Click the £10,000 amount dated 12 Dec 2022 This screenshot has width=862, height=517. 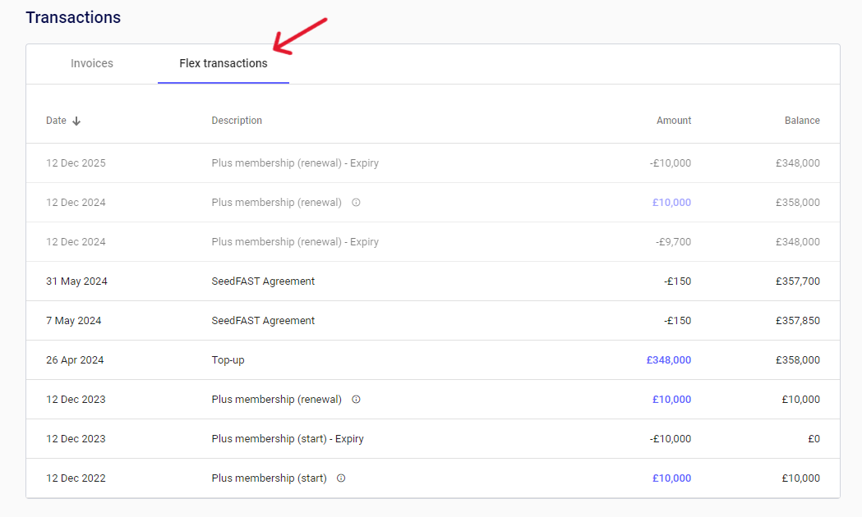[x=671, y=478]
